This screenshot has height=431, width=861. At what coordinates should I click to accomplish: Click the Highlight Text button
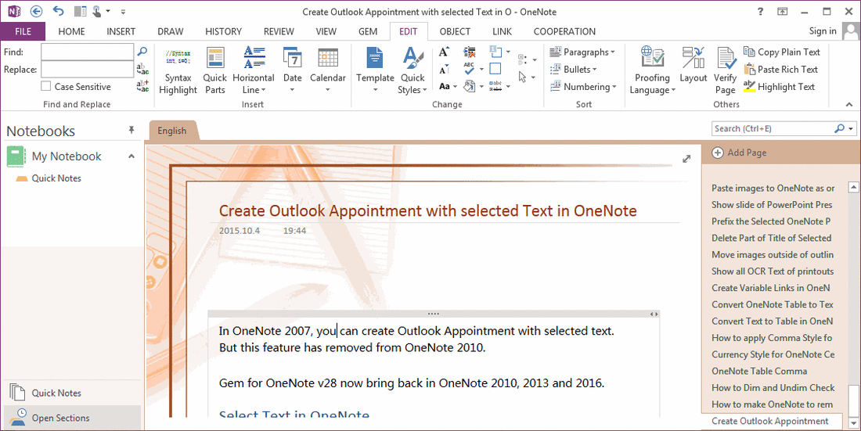tap(779, 86)
